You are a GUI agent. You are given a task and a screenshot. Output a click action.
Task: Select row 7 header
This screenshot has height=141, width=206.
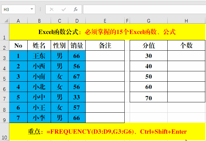(x=4, y=97)
